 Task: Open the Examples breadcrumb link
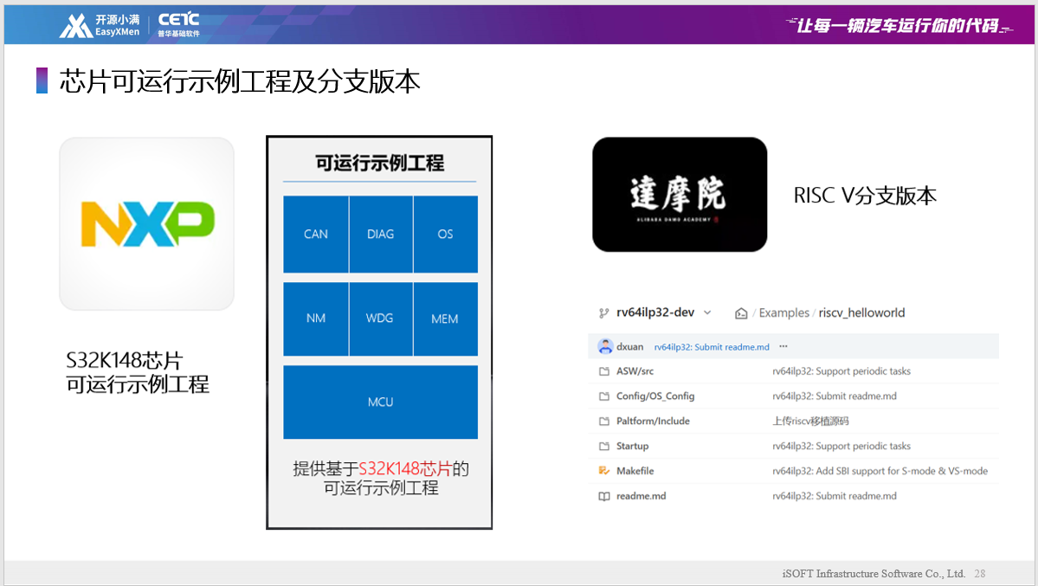pos(783,312)
